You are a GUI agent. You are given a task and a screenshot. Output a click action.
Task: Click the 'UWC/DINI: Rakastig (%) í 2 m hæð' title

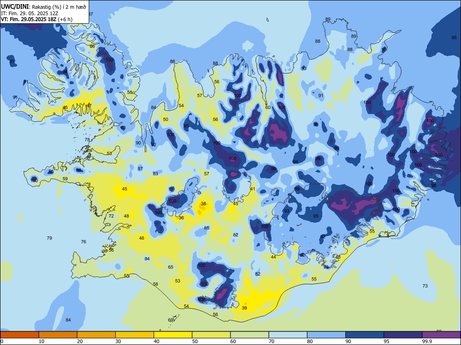pos(43,7)
